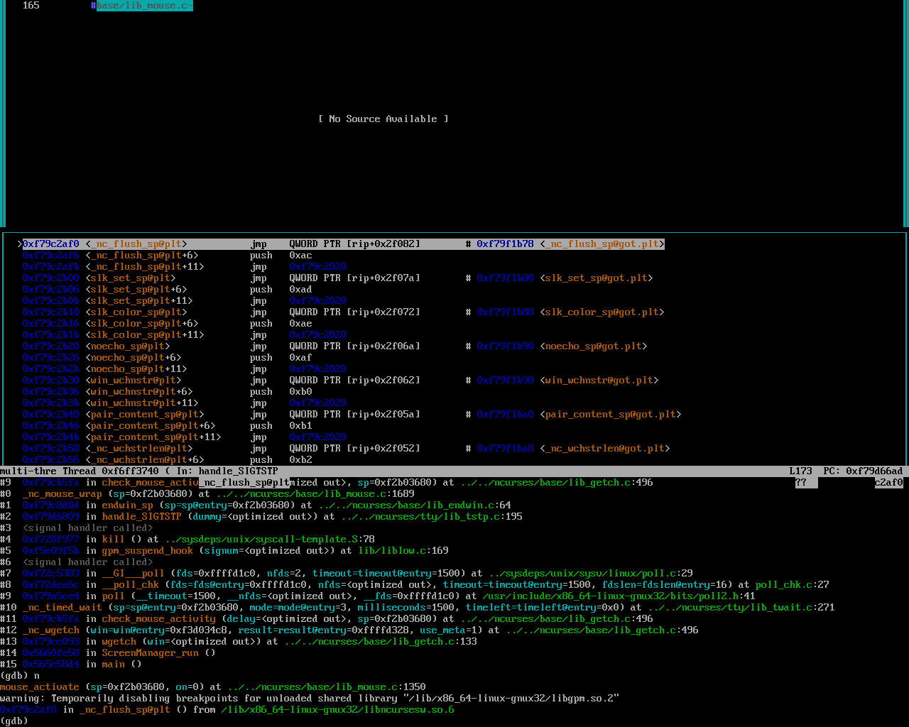Select gpm_suspend_hook in backtrace frame #5
The image size is (909, 727).
click(147, 551)
